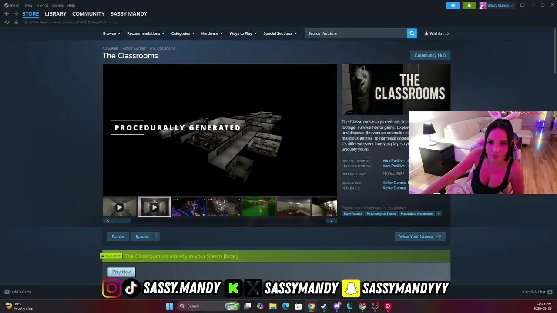557x313 pixels.
Task: Switch to Google Chrome on the taskbar
Action: click(x=311, y=306)
